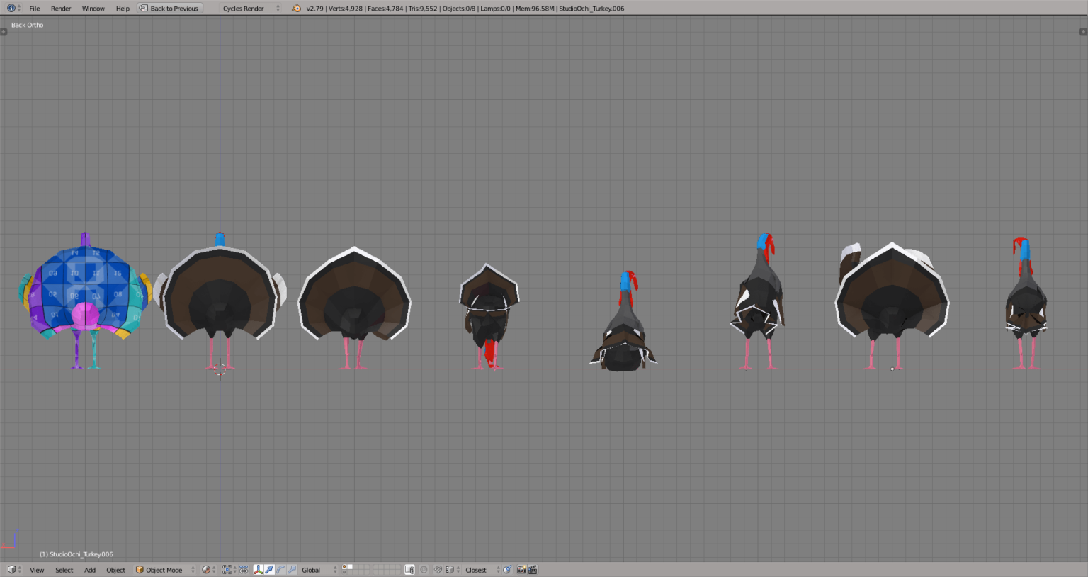Toggle lock camera to scene
1088x577 pixels.
[x=409, y=569]
